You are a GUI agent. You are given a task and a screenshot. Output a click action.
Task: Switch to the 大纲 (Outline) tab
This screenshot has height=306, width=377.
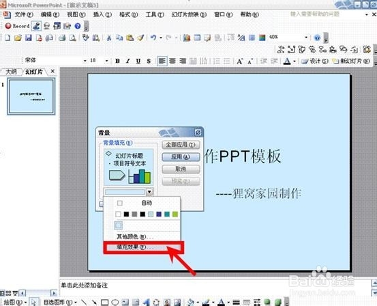click(11, 72)
